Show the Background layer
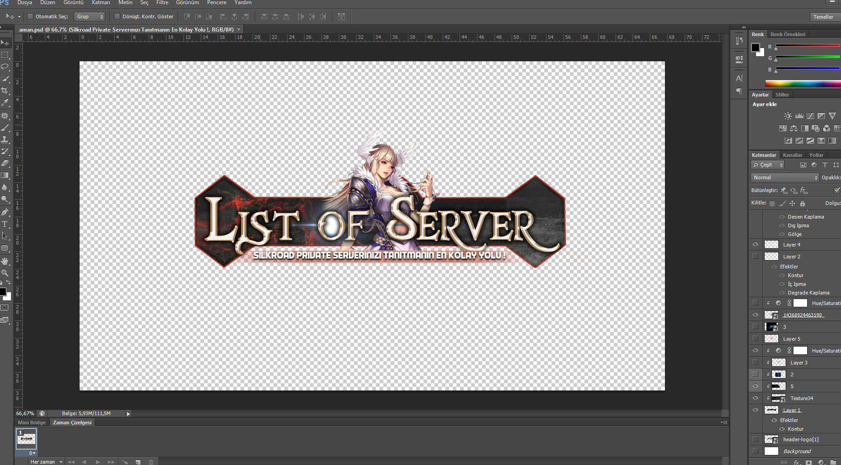This screenshot has width=841, height=465. (x=755, y=451)
